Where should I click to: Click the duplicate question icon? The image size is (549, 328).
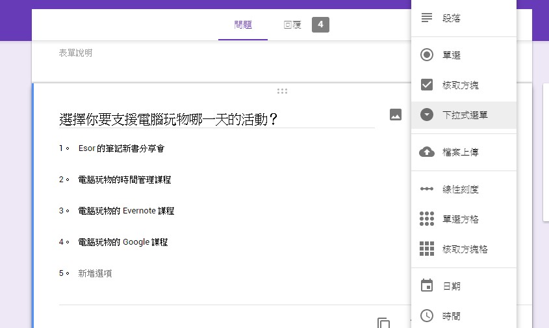coord(383,323)
